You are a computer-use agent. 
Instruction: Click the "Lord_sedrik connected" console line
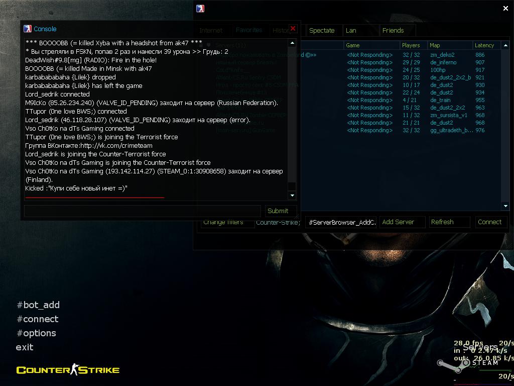(x=57, y=94)
